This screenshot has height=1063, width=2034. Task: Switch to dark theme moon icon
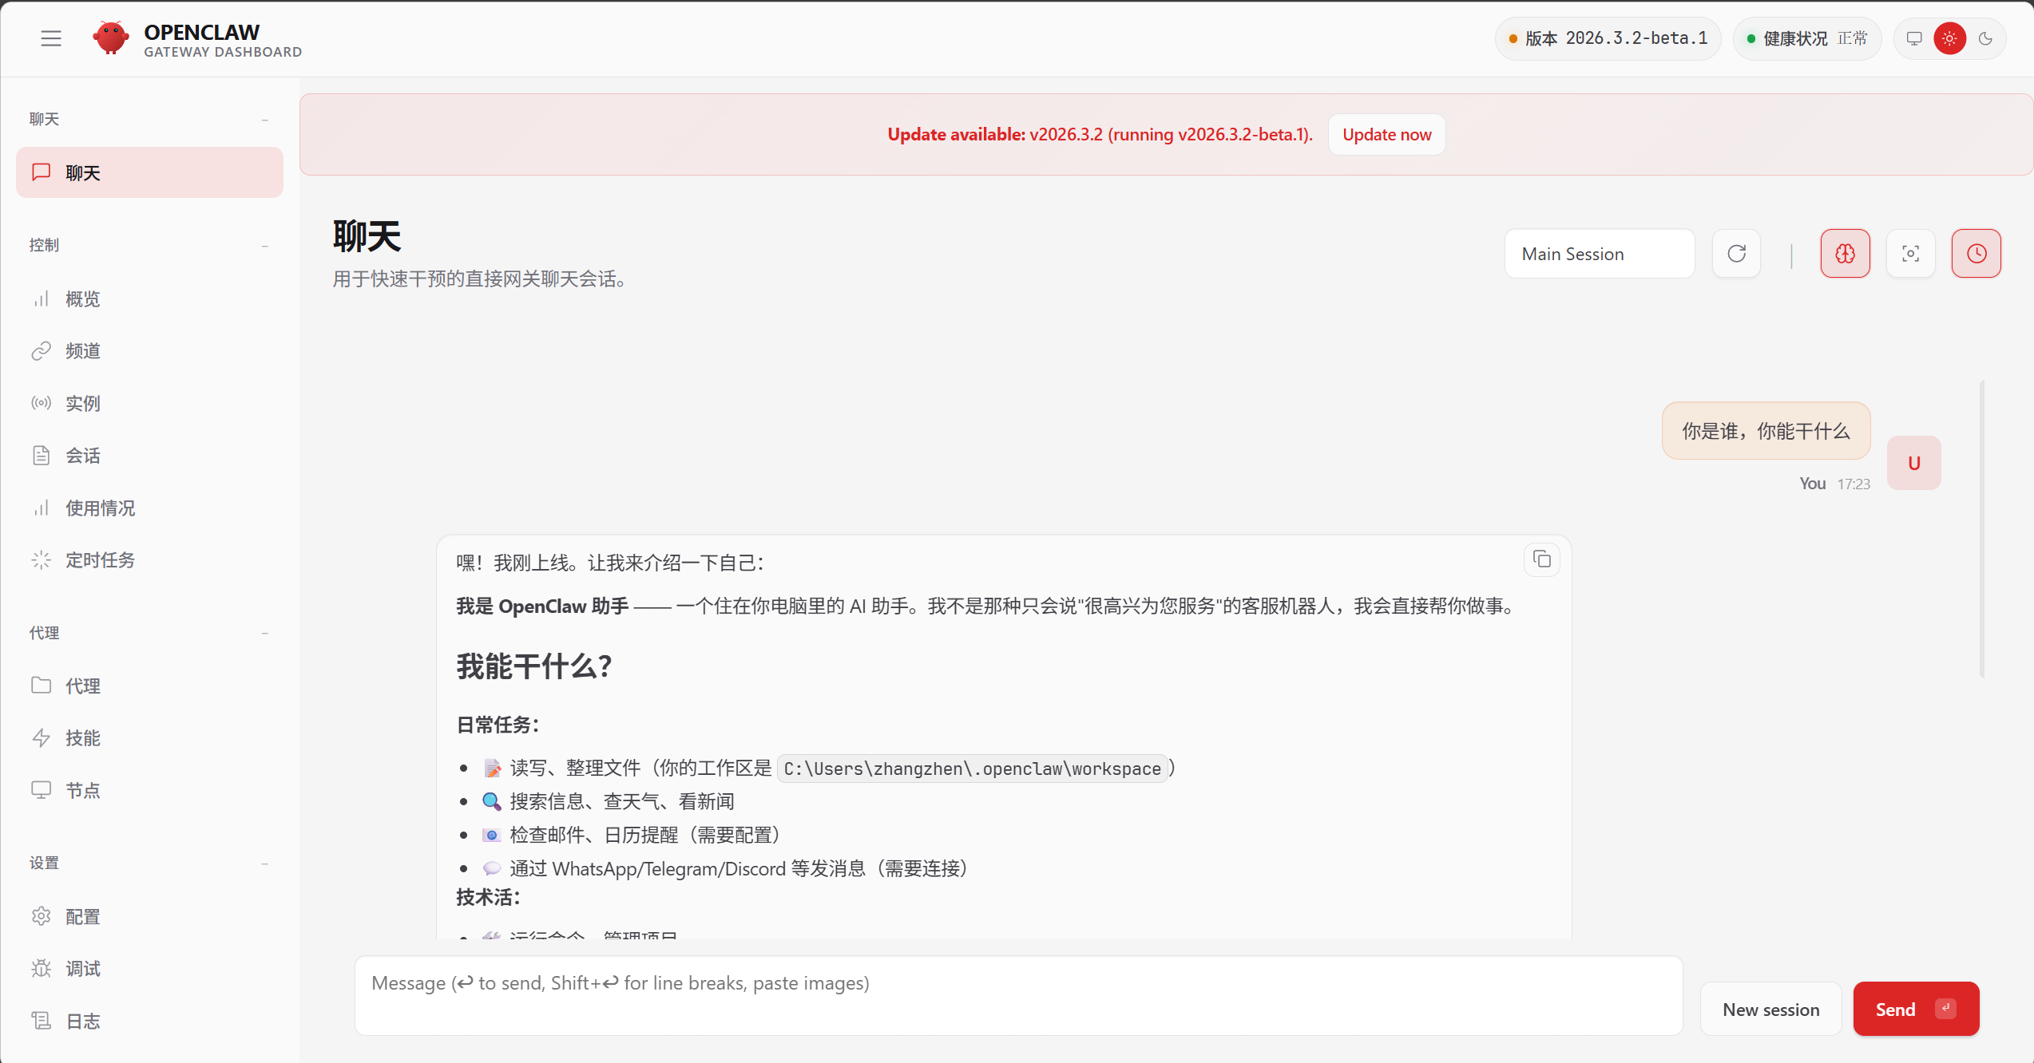click(x=1985, y=38)
